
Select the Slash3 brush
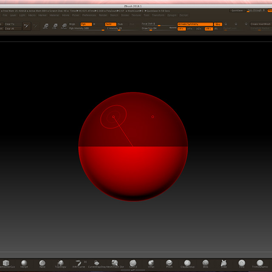pos(133,263)
